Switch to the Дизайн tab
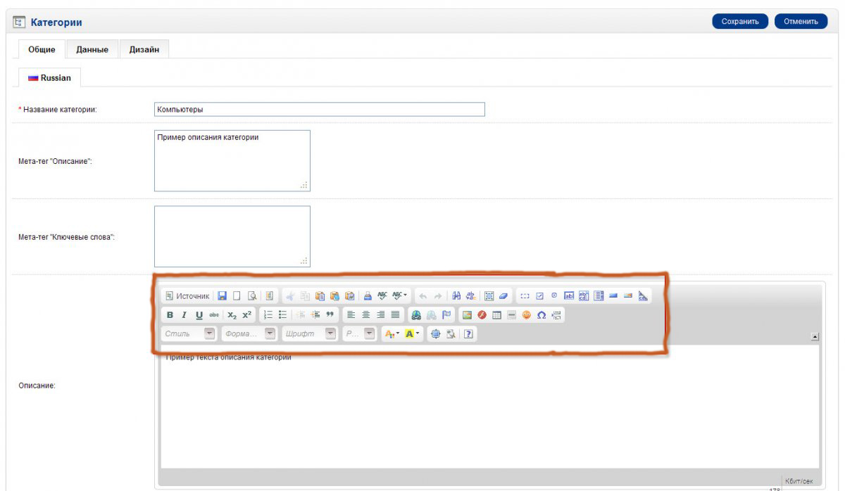The width and height of the screenshot is (845, 491). point(144,50)
